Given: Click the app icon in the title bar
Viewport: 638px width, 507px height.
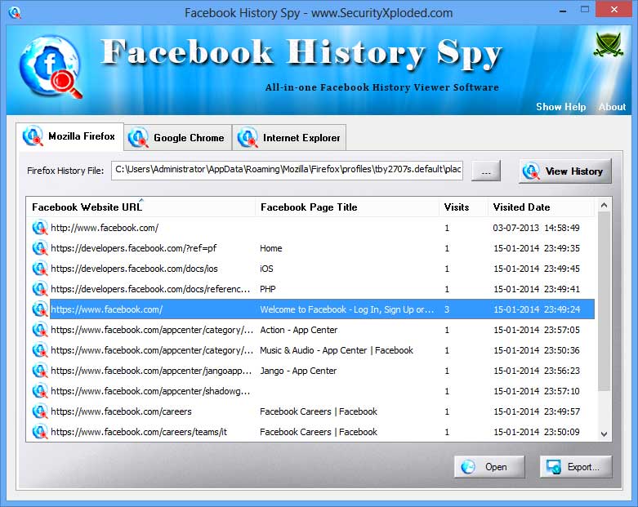Looking at the screenshot, I should pos(15,12).
